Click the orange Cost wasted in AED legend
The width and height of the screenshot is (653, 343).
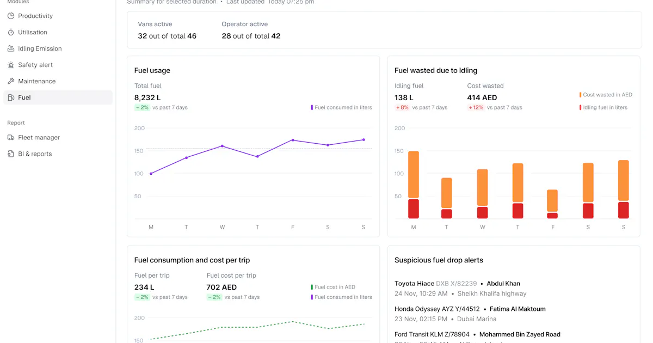(606, 95)
